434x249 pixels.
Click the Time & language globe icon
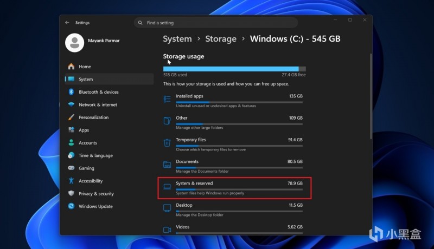pos(71,155)
